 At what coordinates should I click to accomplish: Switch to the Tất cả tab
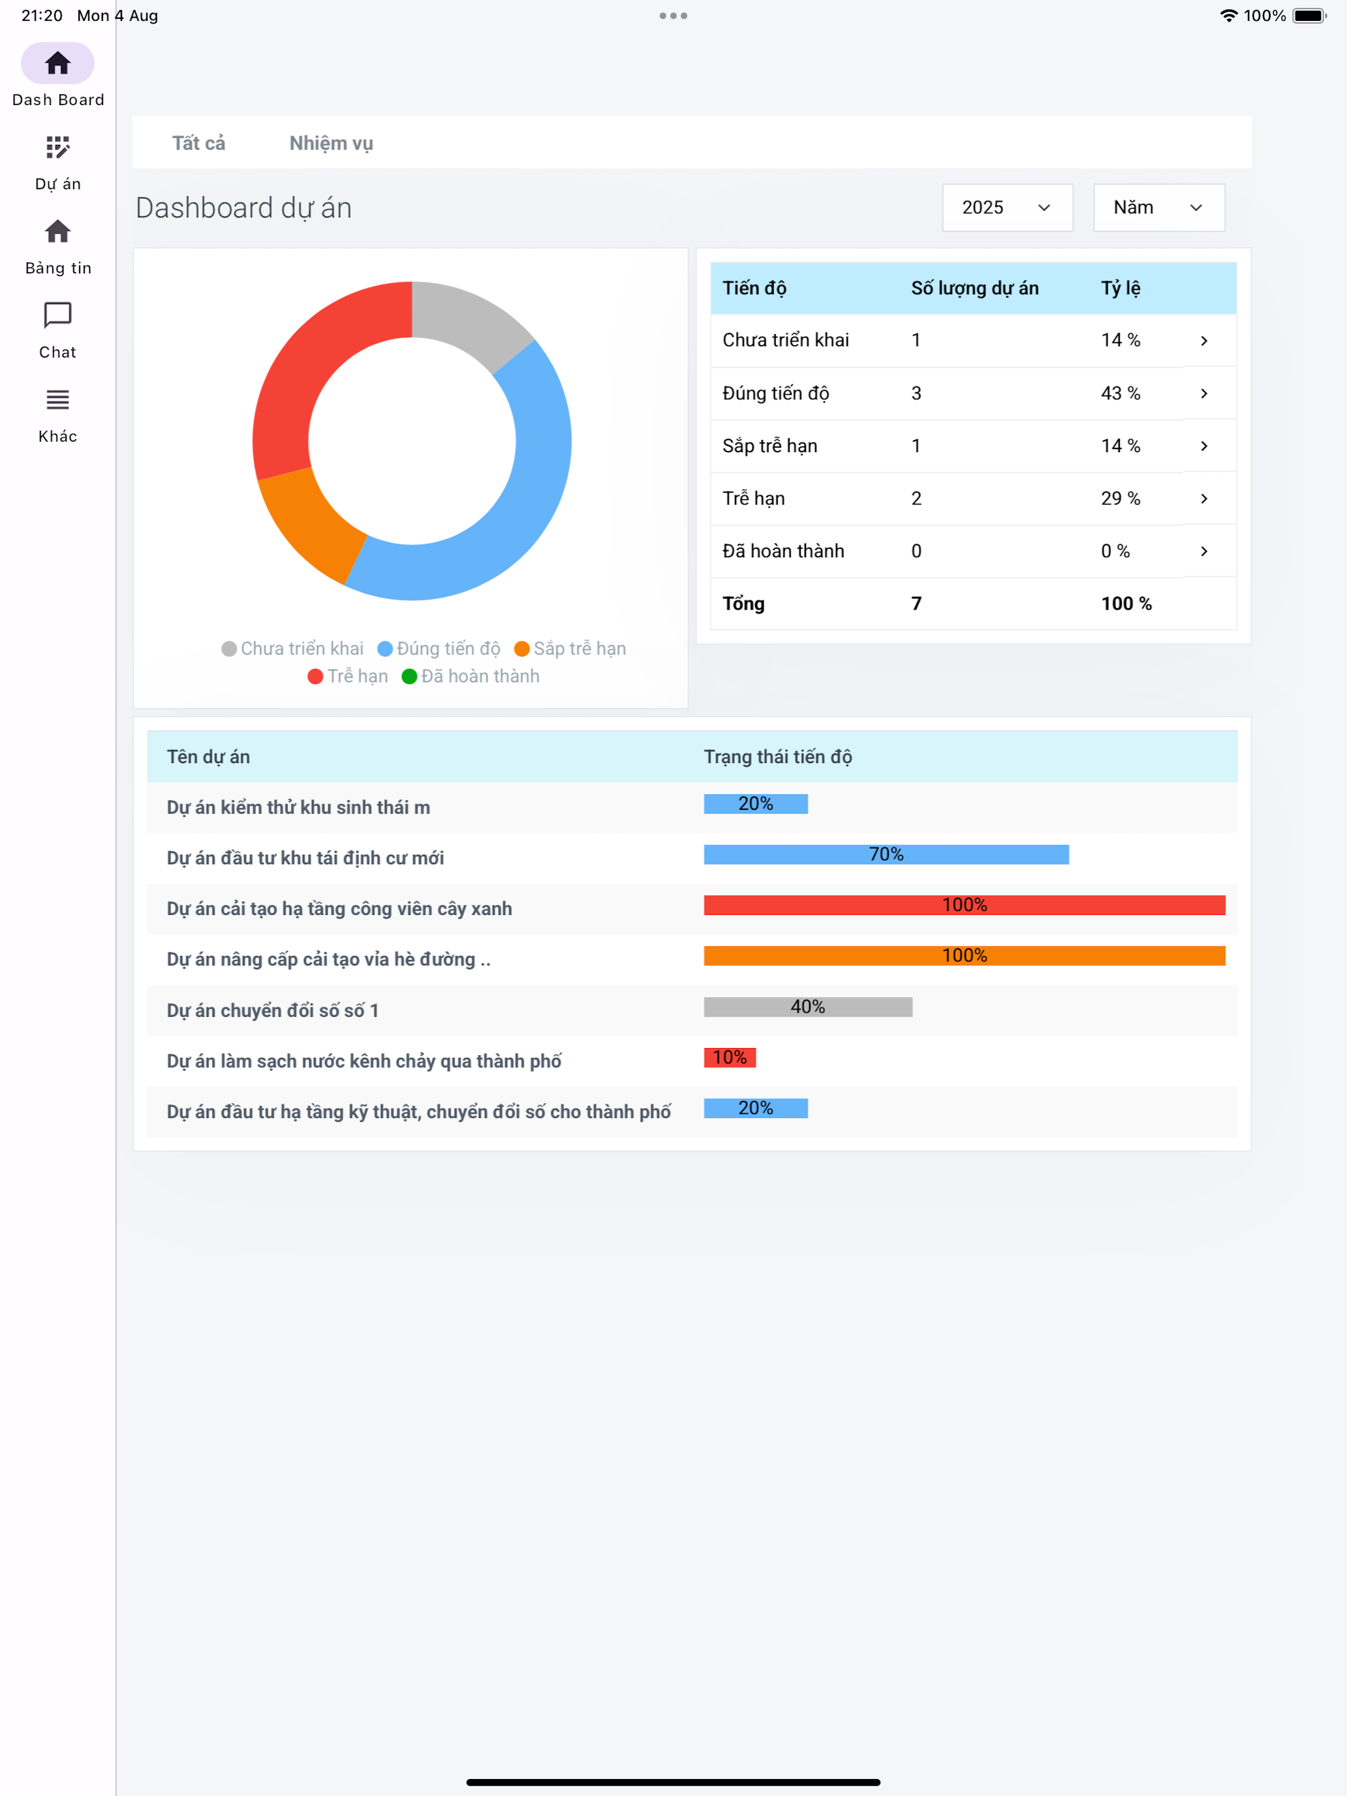click(x=199, y=143)
